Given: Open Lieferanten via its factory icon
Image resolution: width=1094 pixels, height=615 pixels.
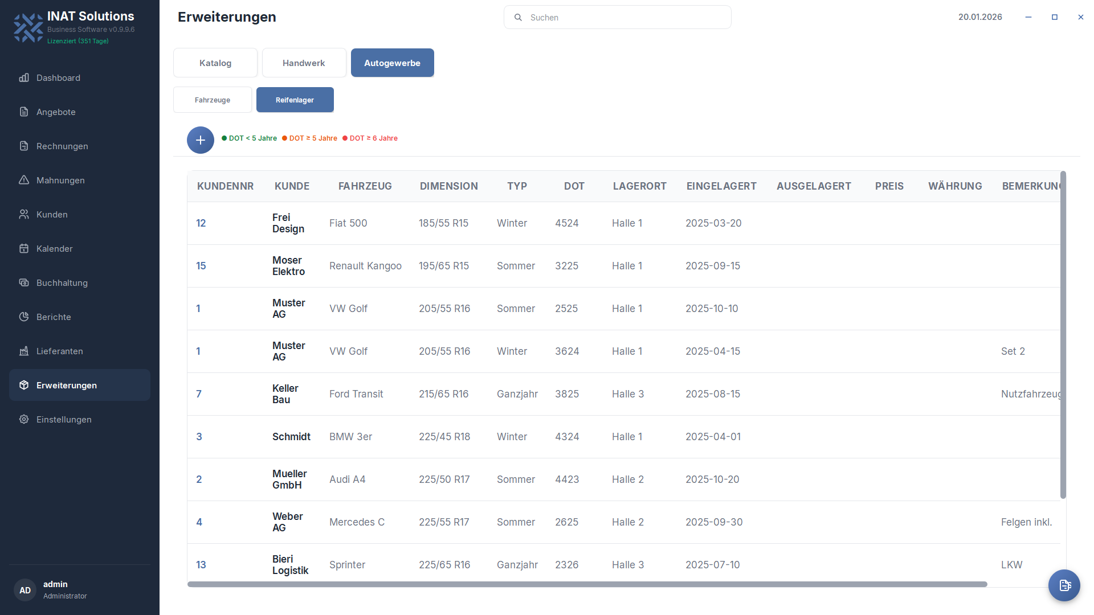Looking at the screenshot, I should [x=24, y=351].
